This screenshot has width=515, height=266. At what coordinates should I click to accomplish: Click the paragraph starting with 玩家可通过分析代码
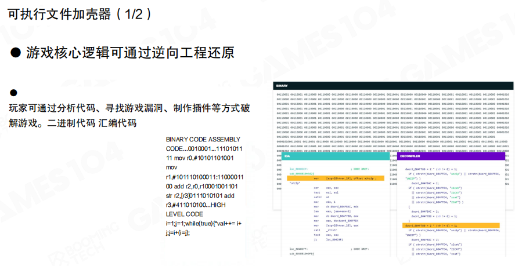coord(129,115)
